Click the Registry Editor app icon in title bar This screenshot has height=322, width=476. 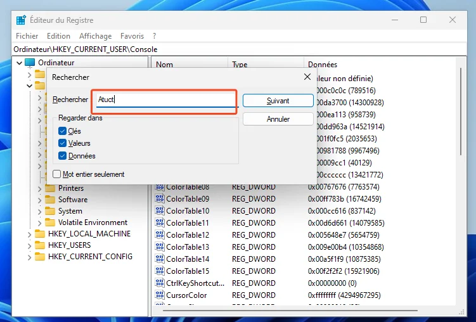point(21,20)
